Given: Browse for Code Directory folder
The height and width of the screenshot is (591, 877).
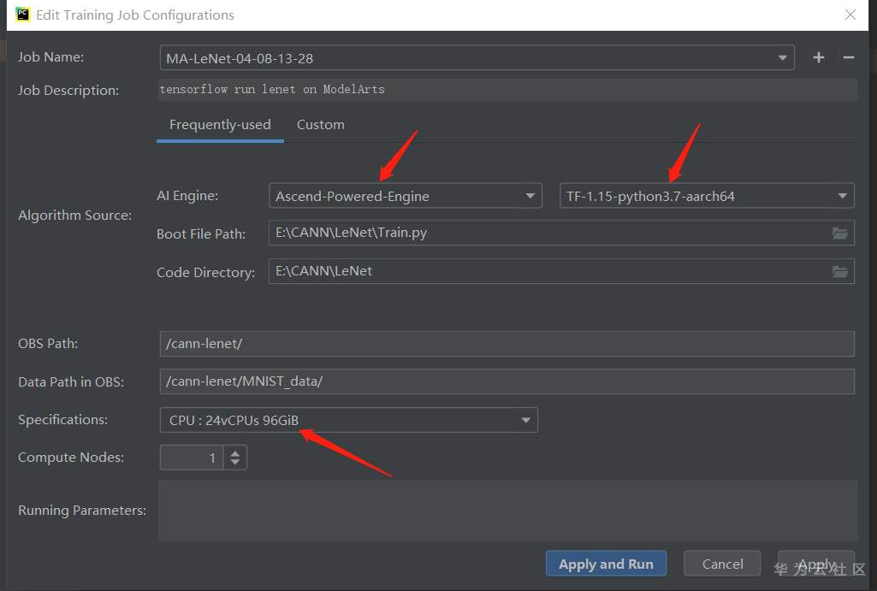Looking at the screenshot, I should click(x=840, y=272).
